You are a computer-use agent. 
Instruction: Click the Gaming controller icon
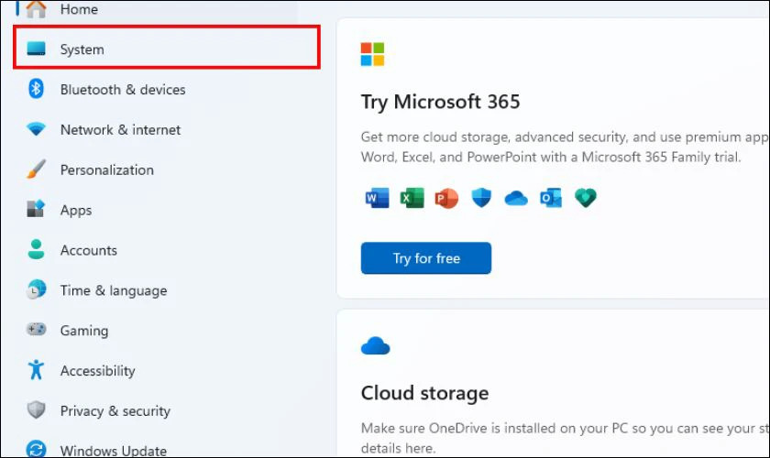[36, 331]
